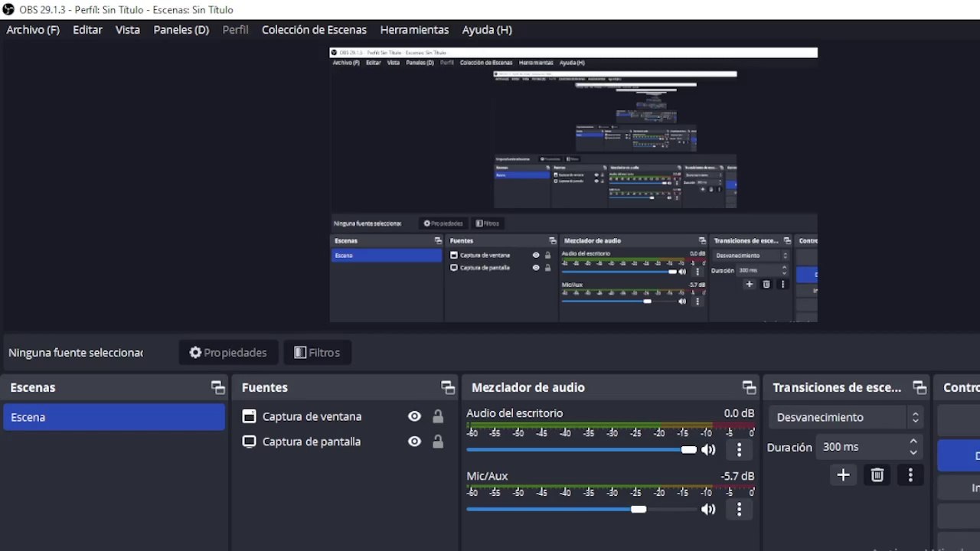Screen dimensions: 980x551
Task: Click the Filtros button
Action: click(317, 353)
